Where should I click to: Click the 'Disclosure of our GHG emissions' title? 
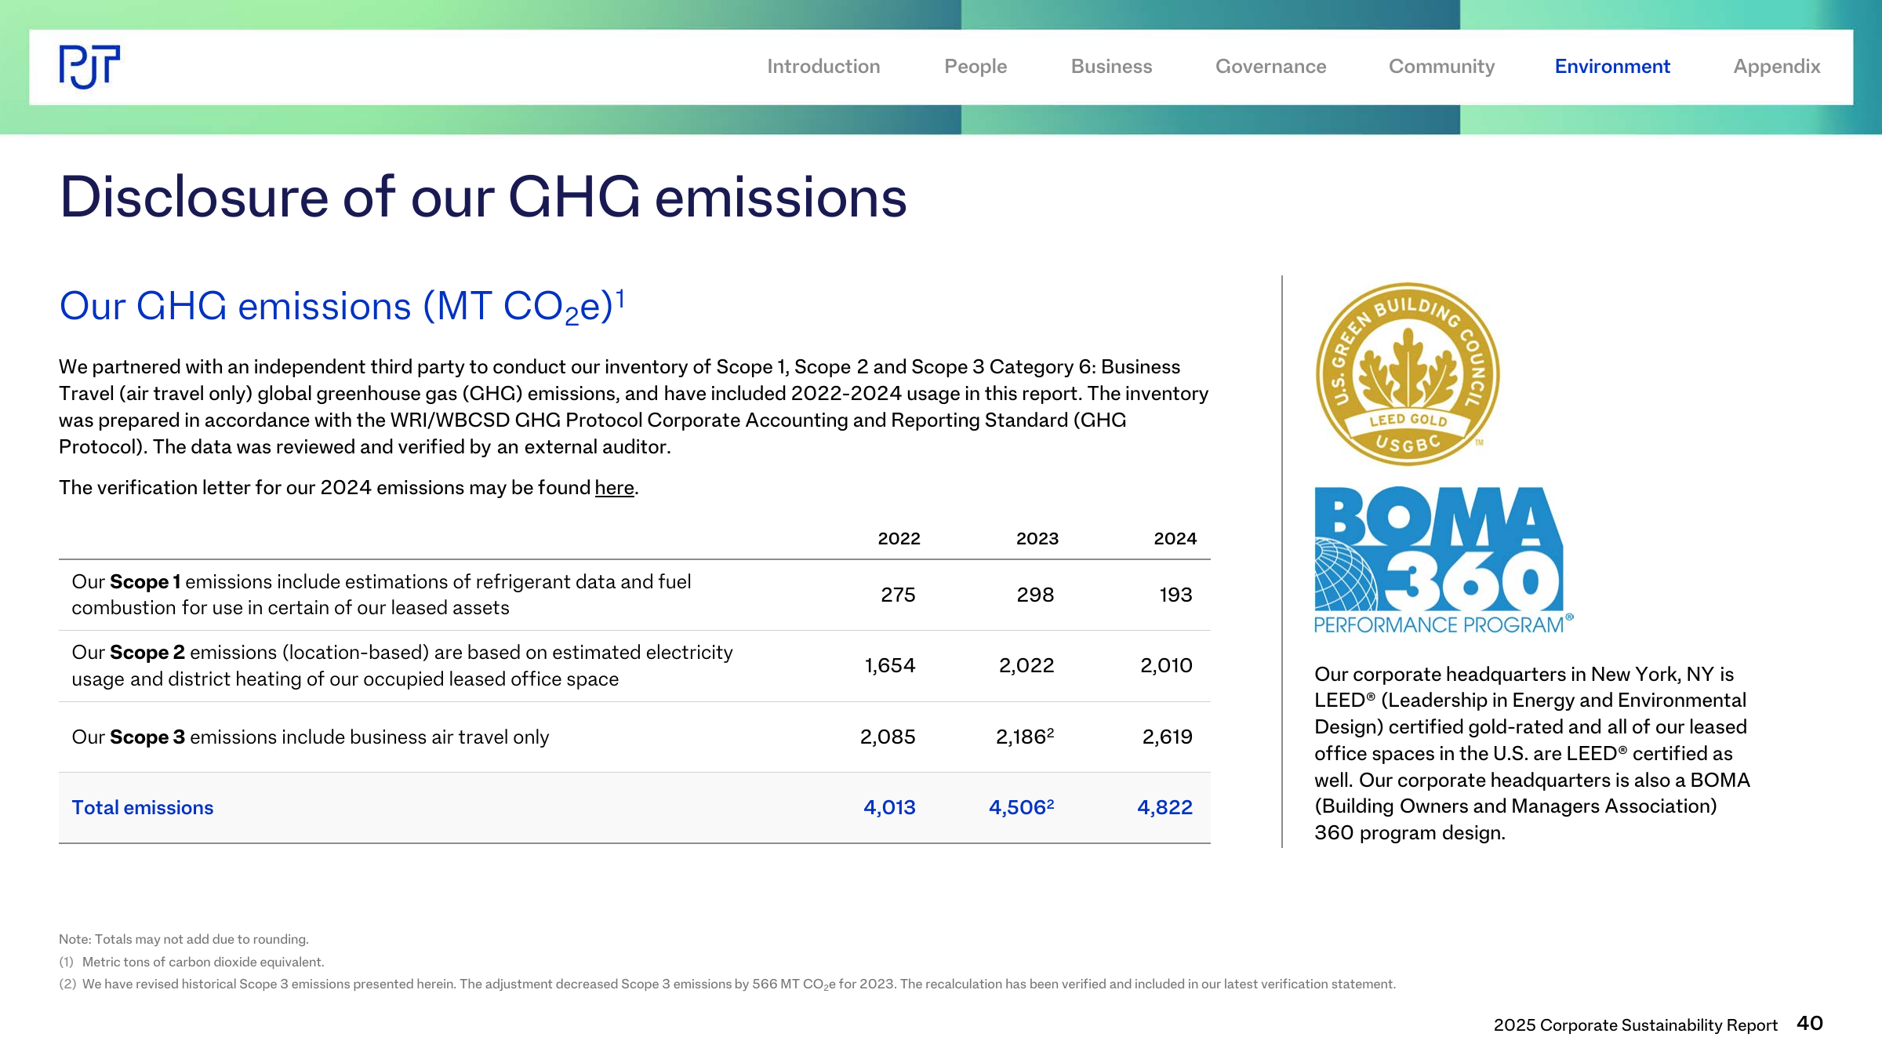(483, 197)
